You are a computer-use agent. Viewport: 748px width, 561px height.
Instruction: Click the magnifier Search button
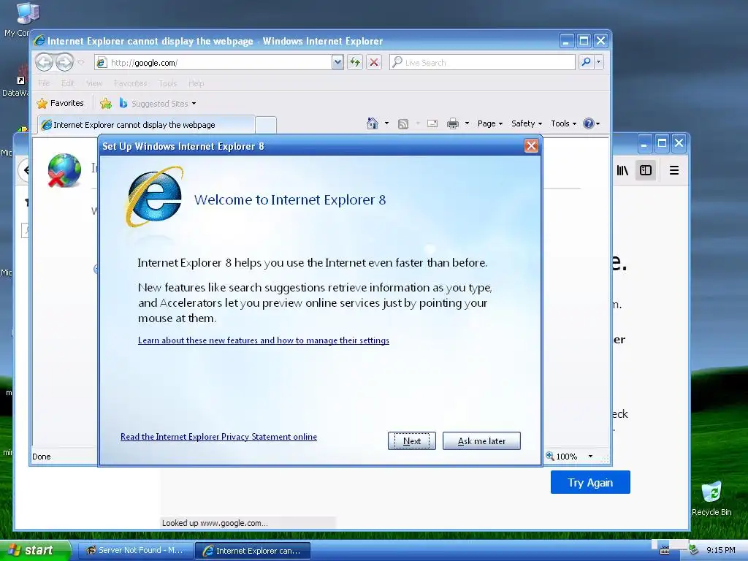click(x=586, y=62)
